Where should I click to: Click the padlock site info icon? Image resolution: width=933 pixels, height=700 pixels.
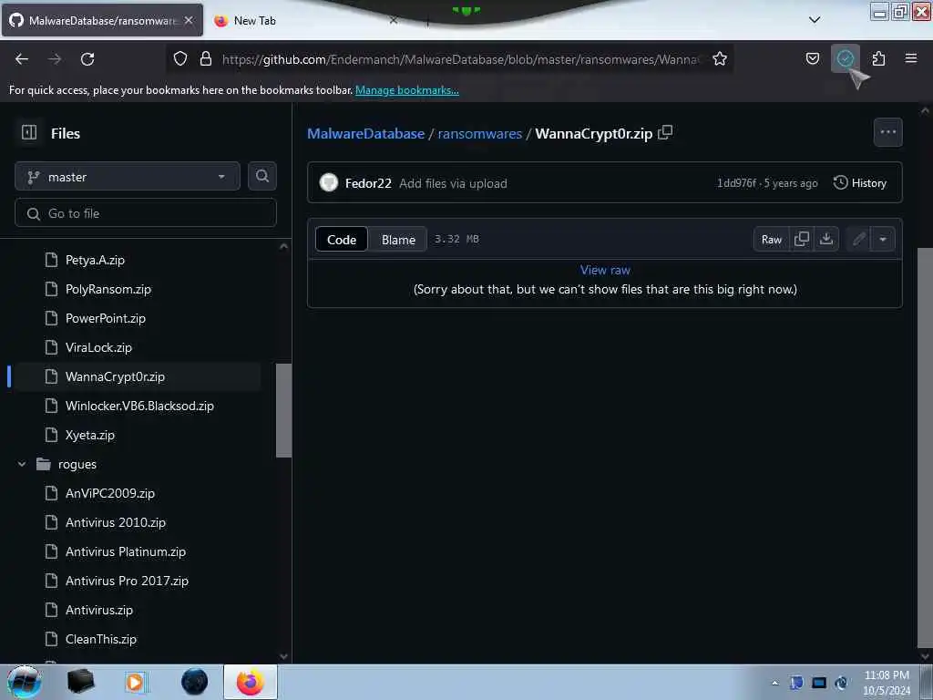click(206, 58)
